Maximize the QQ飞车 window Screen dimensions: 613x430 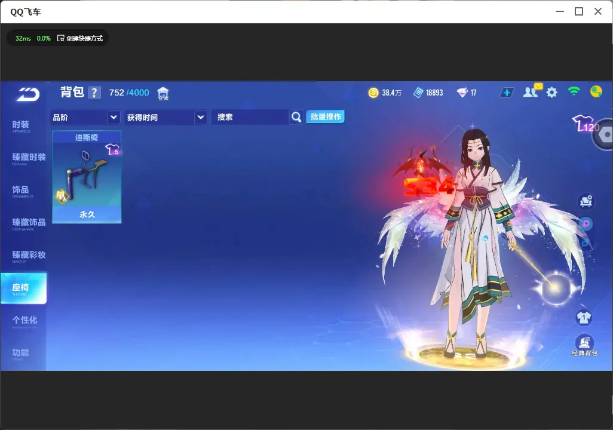[579, 11]
